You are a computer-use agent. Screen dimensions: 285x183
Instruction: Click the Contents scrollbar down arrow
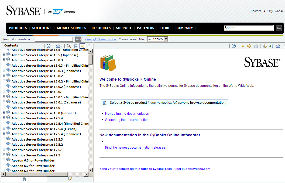pyautogui.click(x=91, y=170)
